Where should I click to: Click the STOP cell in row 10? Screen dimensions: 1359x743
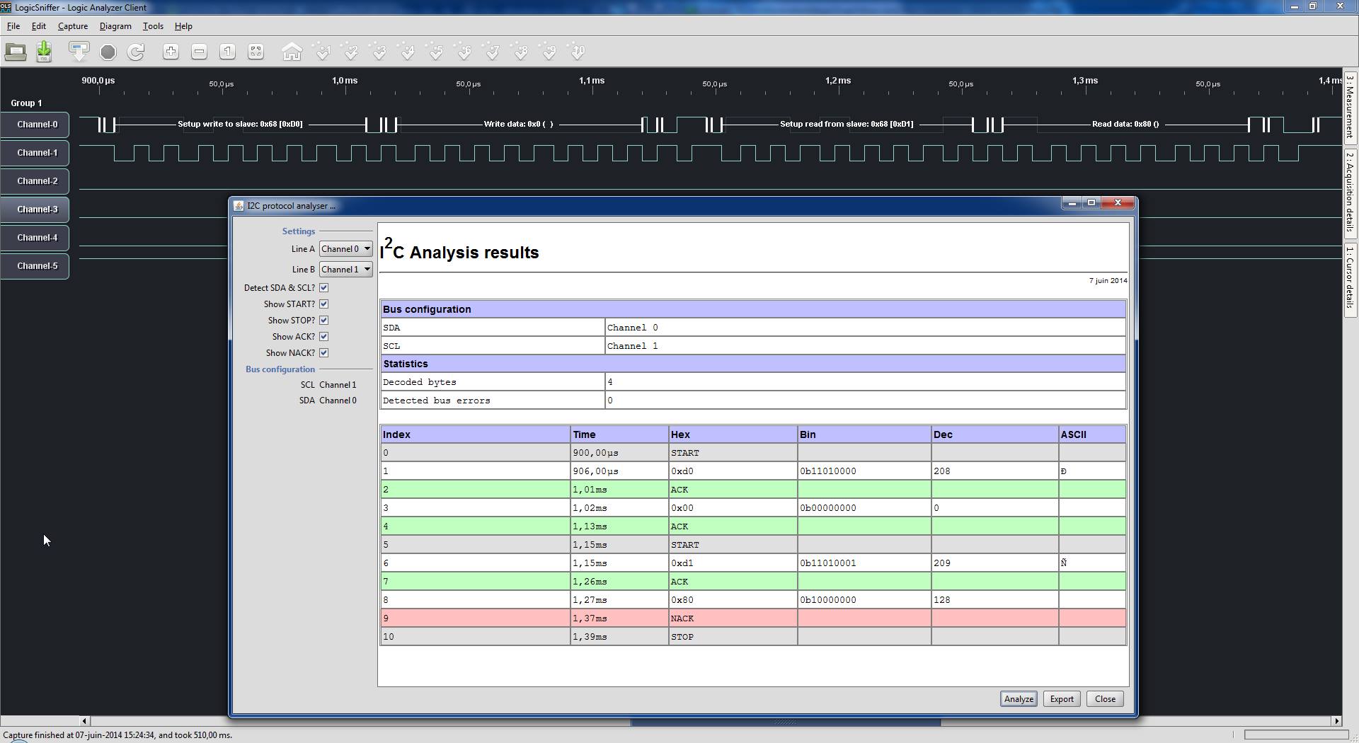733,637
